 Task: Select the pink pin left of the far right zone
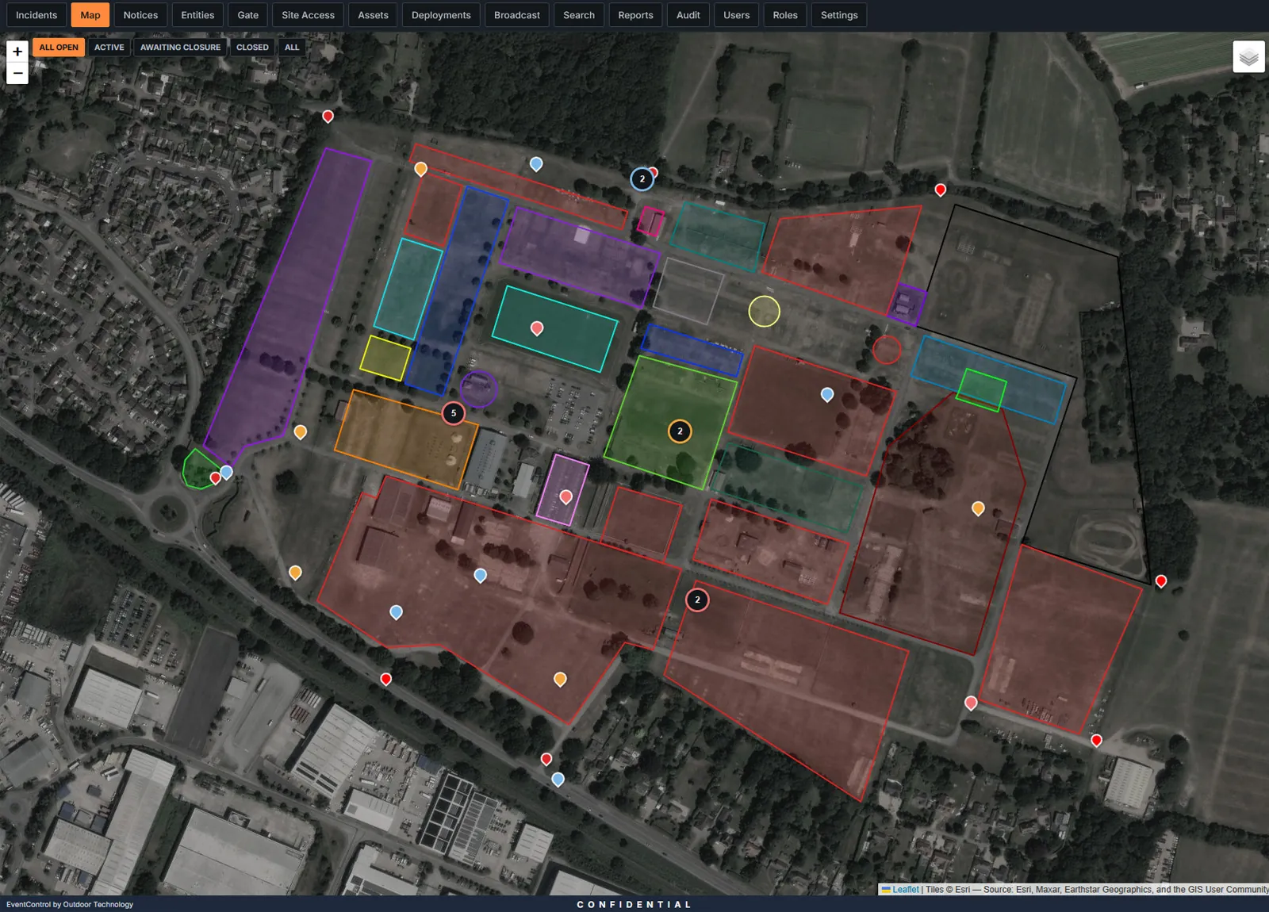click(971, 703)
